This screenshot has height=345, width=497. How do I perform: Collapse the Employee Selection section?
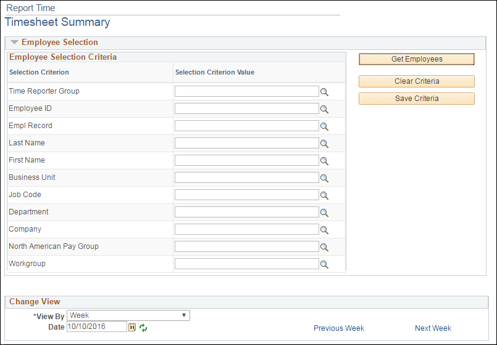[x=14, y=42]
